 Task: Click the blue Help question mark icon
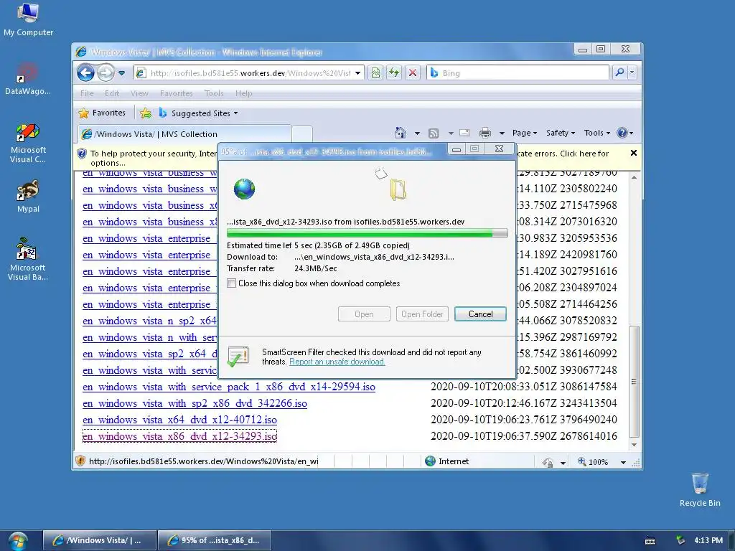[x=622, y=133]
